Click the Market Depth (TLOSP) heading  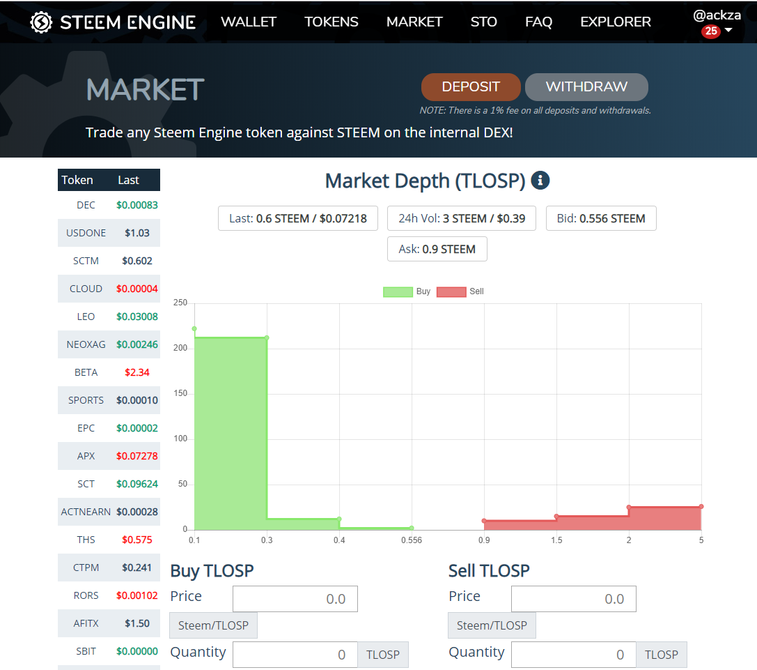coord(426,181)
